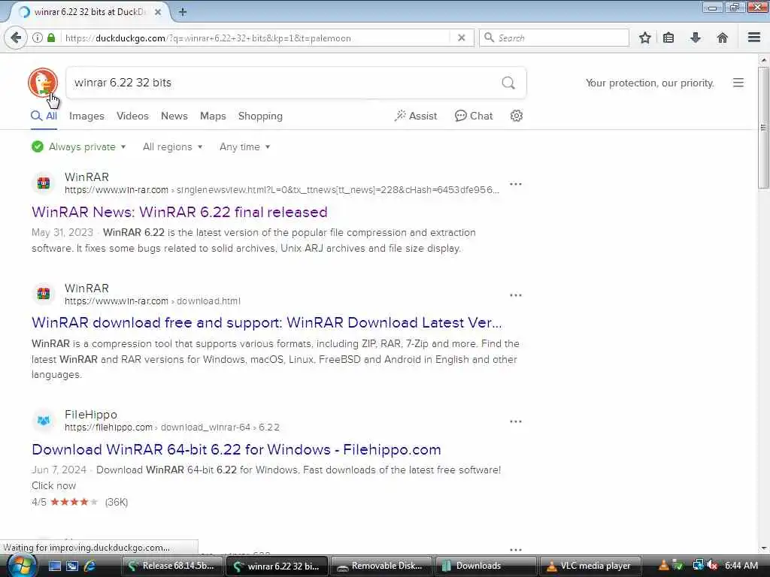Open more options for WinRAR download result
Viewport: 770px width, 577px height.
point(516,295)
